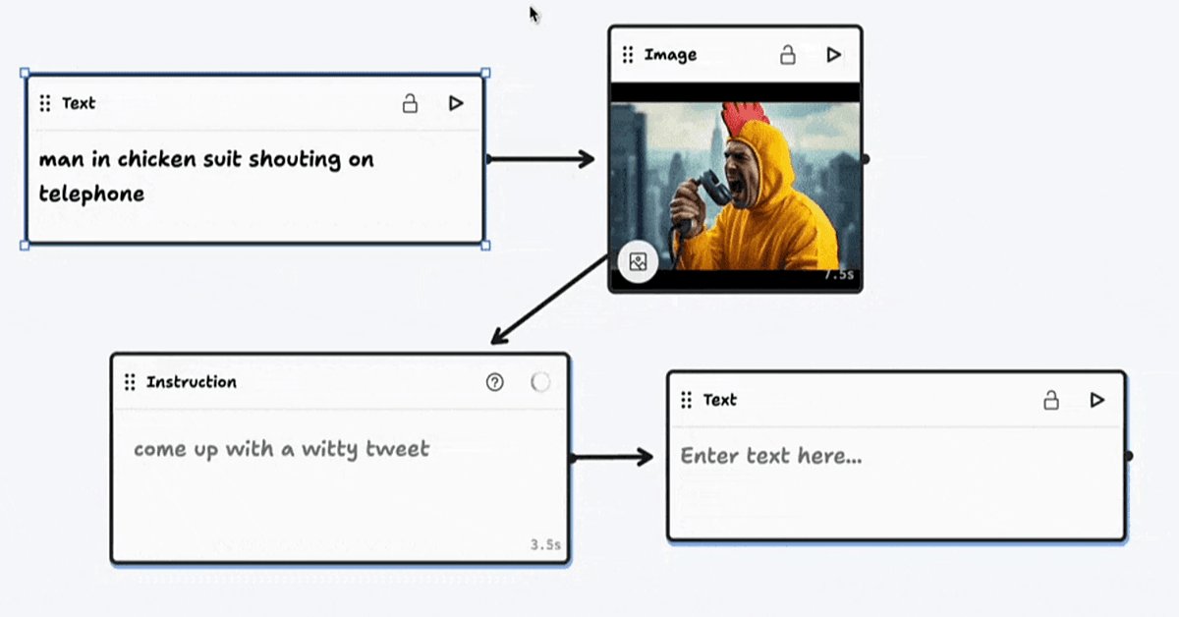Open the image options icon on the picture

[x=638, y=261]
